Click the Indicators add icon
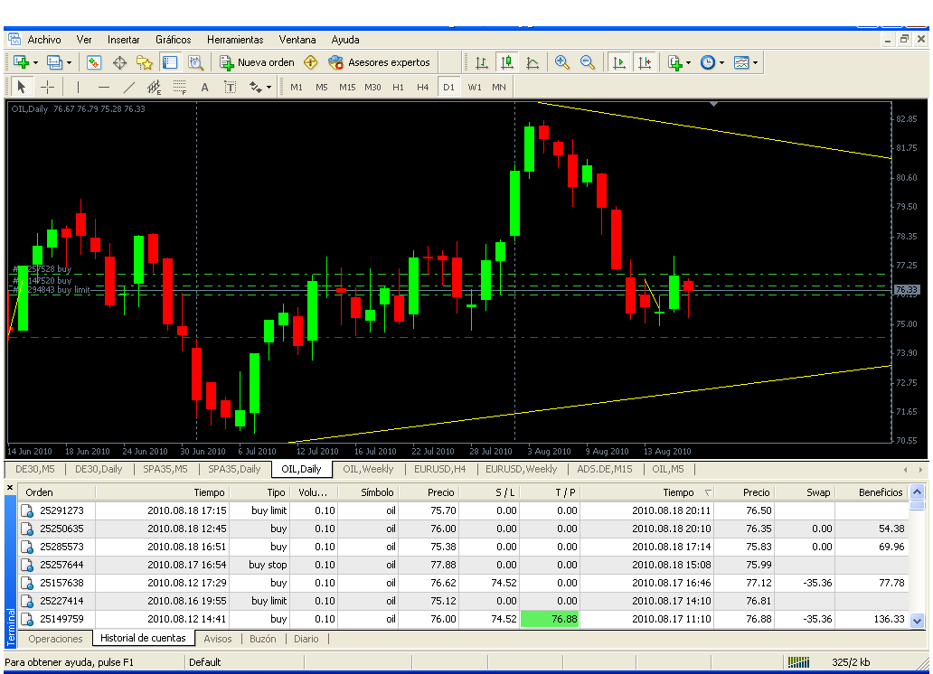 (x=674, y=62)
